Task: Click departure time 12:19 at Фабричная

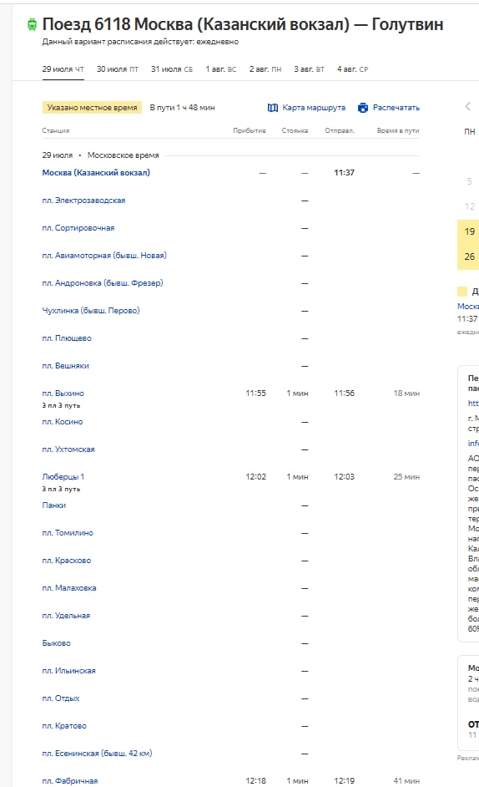Action: coord(344,781)
